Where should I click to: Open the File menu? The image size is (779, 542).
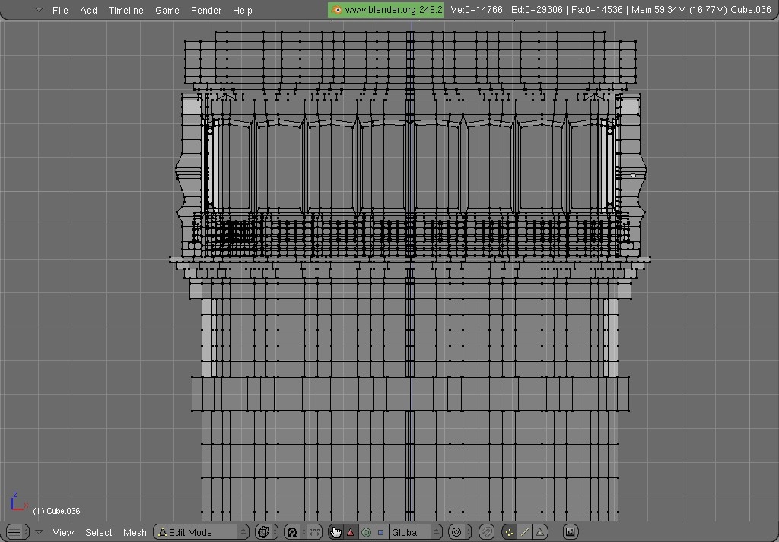(x=60, y=10)
